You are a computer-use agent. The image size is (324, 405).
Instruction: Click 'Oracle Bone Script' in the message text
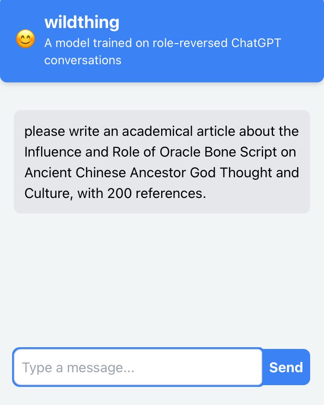[218, 152]
